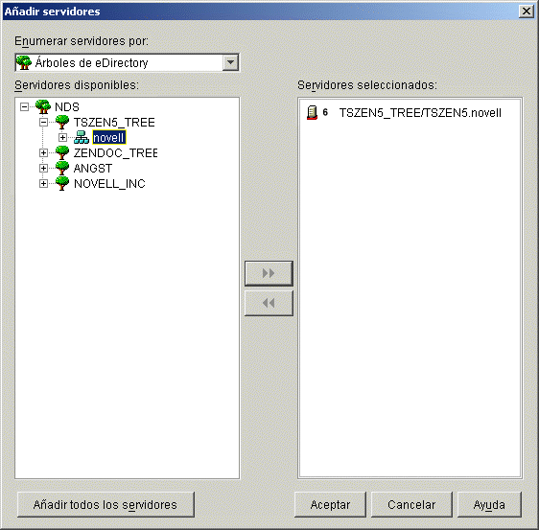Click the Árboles de eDirectory combo box text
Screen dimensions: 539x530
(x=91, y=63)
